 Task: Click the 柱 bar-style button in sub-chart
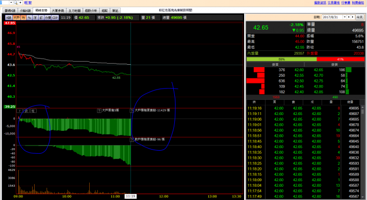(33, 111)
